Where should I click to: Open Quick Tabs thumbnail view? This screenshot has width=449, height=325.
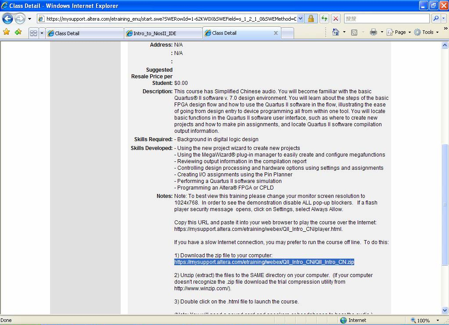click(33, 33)
